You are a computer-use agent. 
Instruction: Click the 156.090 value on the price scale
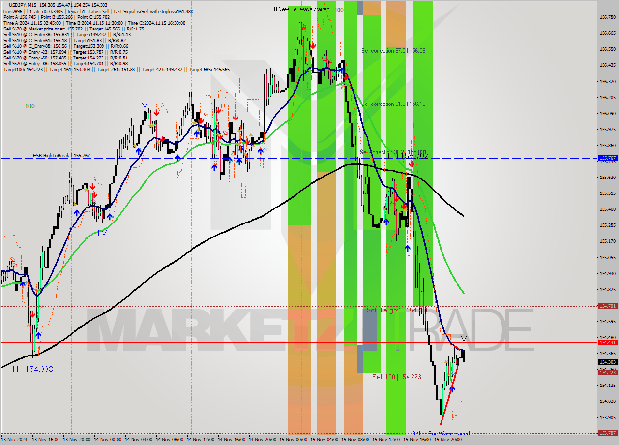[607, 114]
